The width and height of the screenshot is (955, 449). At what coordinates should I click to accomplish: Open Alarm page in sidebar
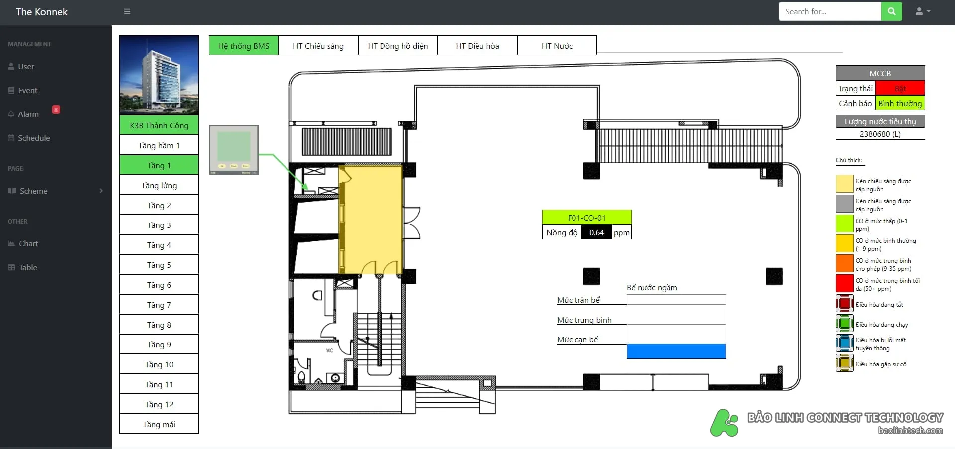23,114
